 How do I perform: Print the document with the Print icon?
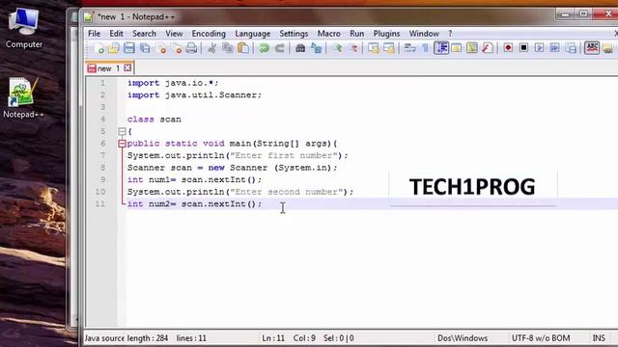coord(191,48)
